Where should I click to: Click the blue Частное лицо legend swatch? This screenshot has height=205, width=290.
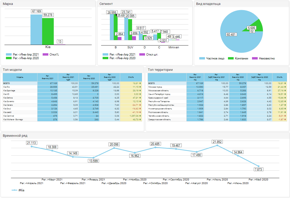[202, 58]
